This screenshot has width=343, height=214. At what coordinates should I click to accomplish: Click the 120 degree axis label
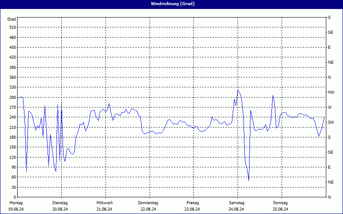tap(13, 157)
